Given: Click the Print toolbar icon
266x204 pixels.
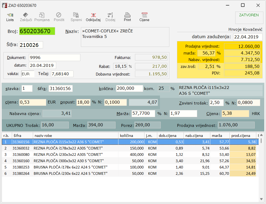Looking at the screenshot, I should 127,17.
